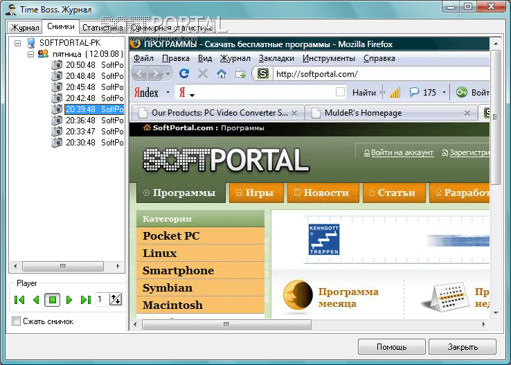Click the Найти button in Yandex toolbar
The image size is (511, 365).
[364, 93]
